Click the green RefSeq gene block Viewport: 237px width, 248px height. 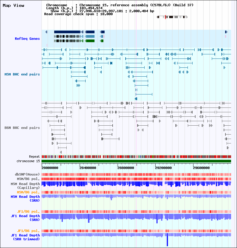click(90, 41)
